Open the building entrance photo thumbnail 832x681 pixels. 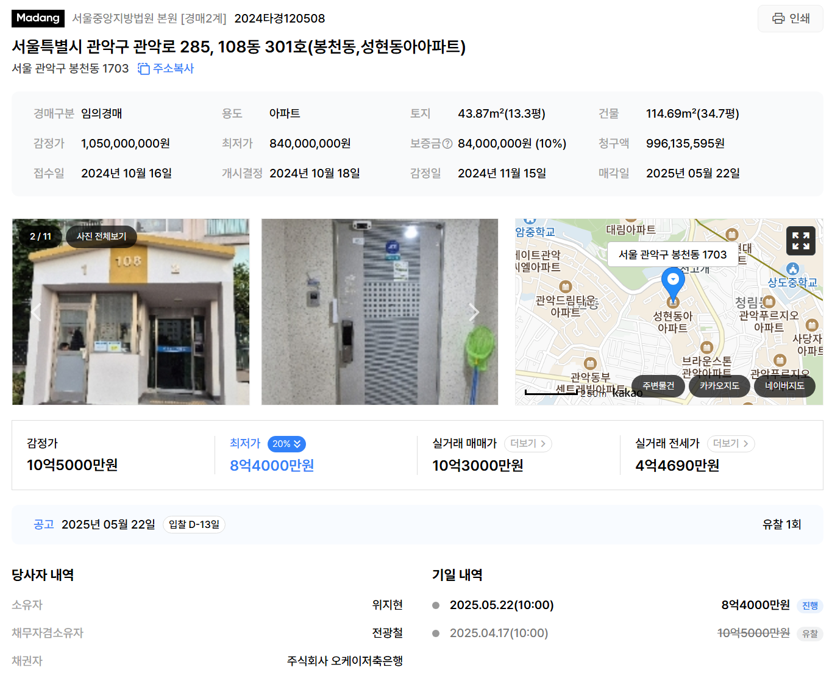tap(131, 312)
